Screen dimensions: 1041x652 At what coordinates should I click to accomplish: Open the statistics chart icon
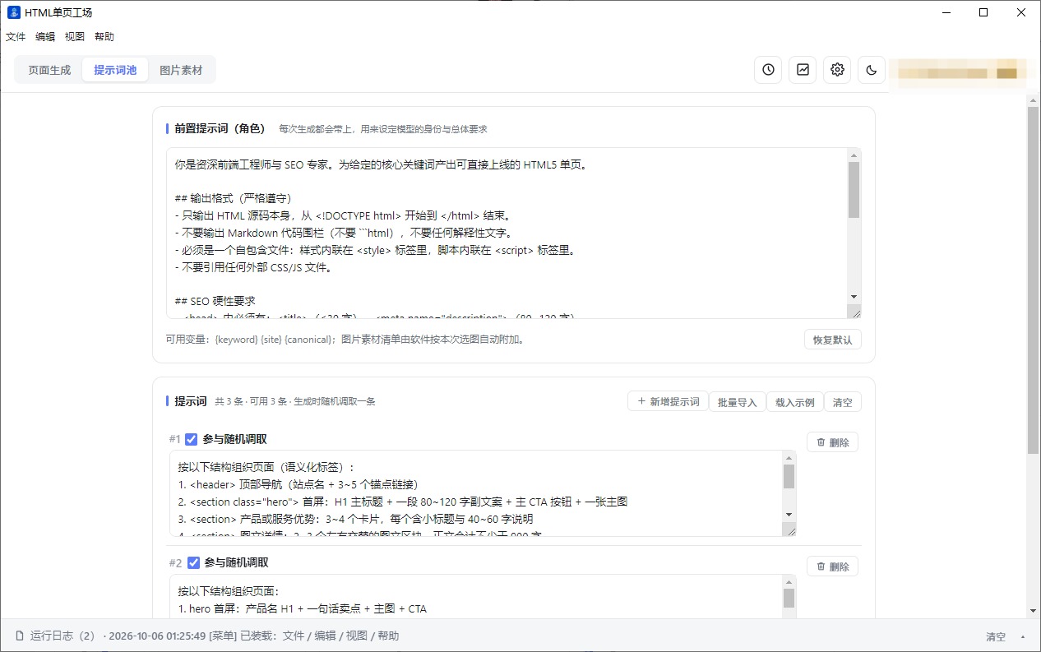click(x=803, y=70)
